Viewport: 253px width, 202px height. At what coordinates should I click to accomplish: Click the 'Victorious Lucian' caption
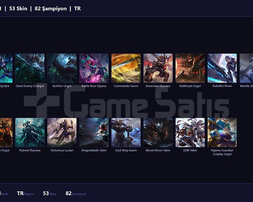coord(62,150)
